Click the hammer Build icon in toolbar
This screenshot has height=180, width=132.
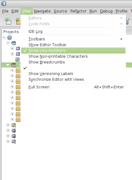[128, 21]
